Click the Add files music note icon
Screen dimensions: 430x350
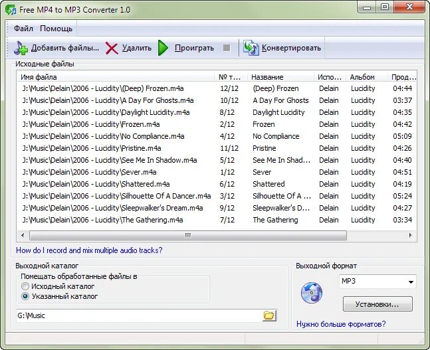tap(21, 48)
